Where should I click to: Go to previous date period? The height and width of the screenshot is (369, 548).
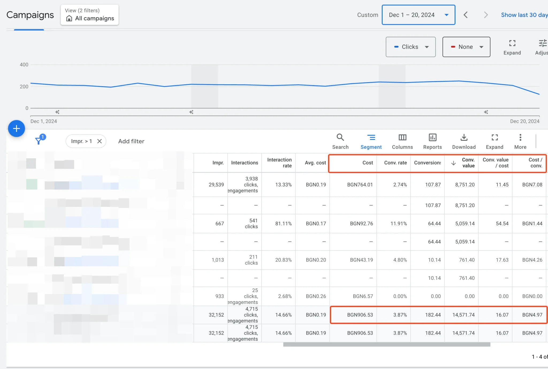[466, 15]
